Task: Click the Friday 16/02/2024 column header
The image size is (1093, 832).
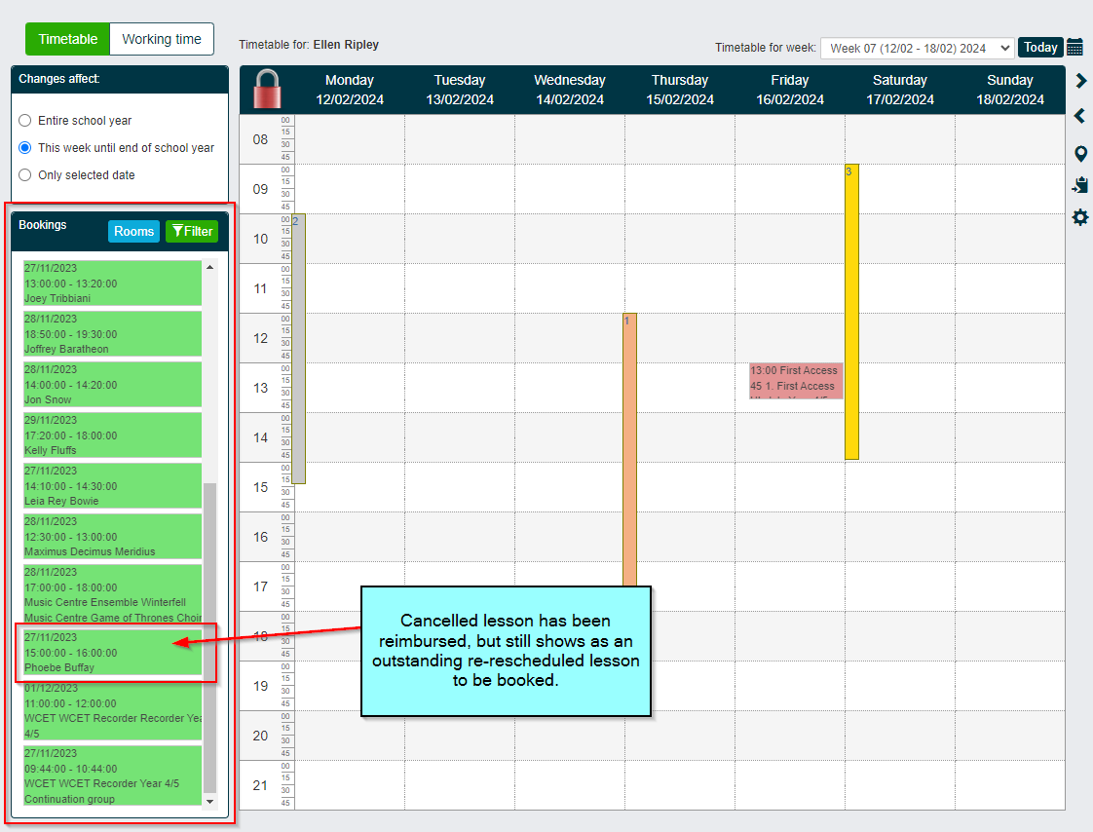Action: click(790, 90)
